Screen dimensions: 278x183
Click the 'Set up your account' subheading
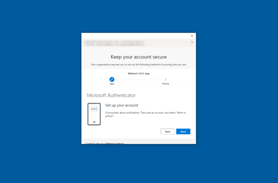pos(122,105)
